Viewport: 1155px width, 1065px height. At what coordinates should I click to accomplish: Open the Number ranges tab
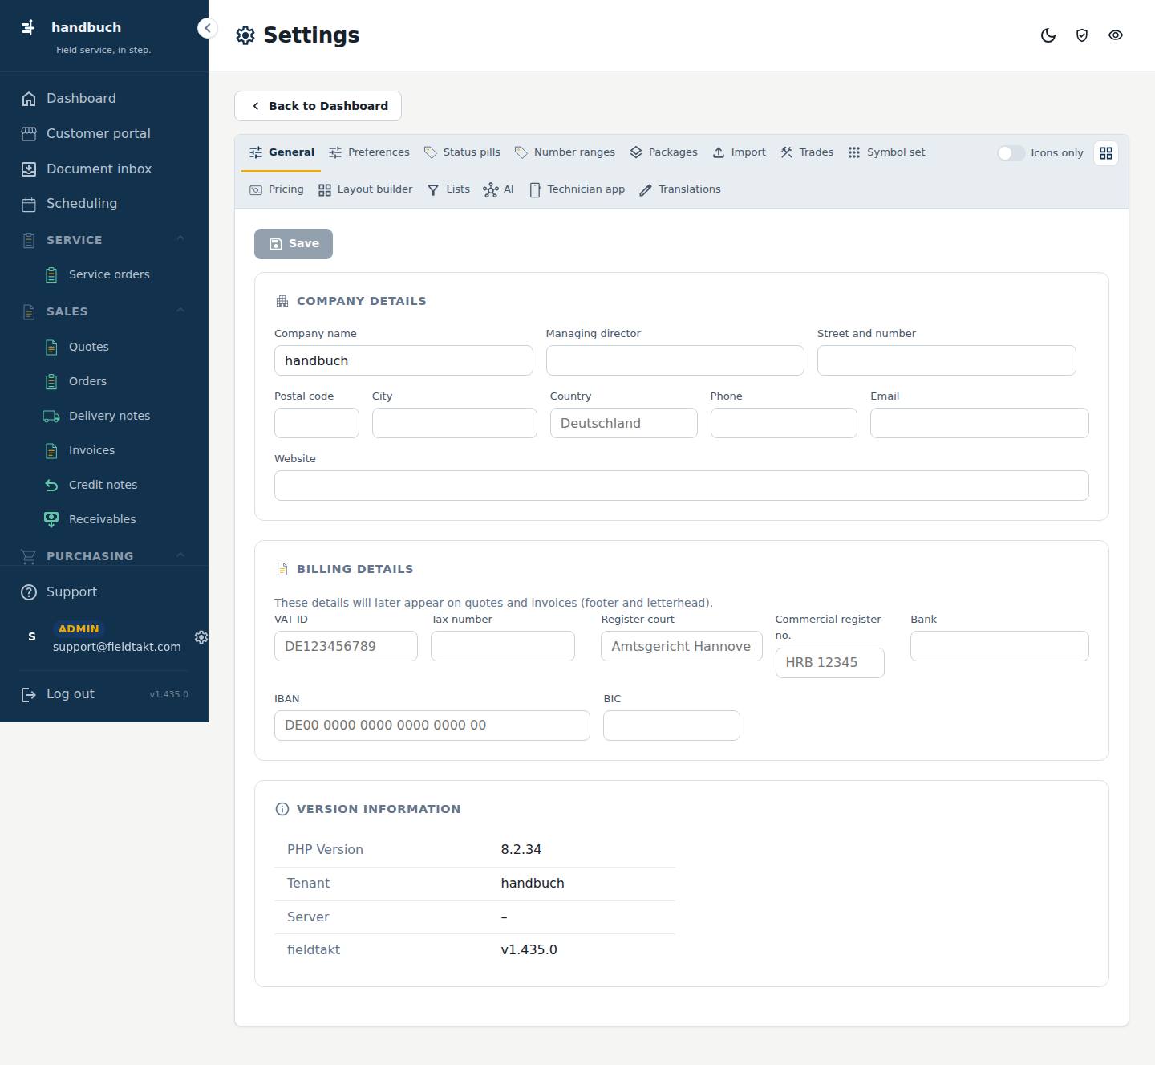(565, 152)
